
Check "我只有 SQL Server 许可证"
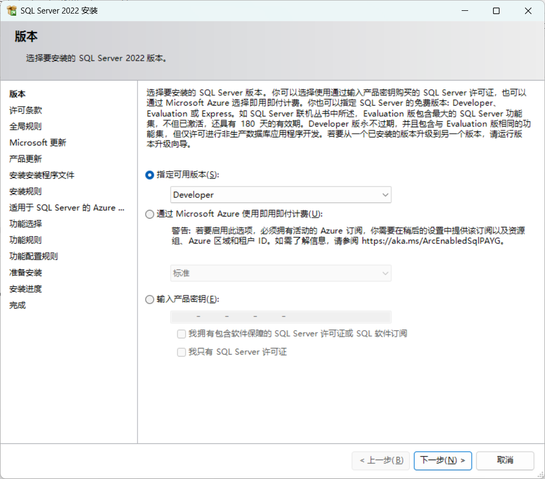click(x=181, y=352)
